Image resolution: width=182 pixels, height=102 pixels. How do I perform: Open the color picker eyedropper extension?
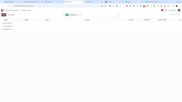pos(147,6)
